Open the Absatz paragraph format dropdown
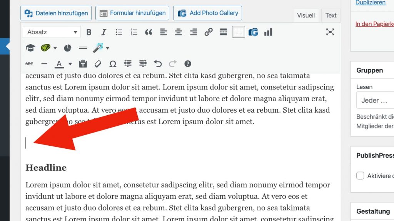Screen dimensions: 394x221 52,32
